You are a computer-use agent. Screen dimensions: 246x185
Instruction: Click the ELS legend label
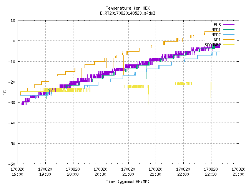point(217,25)
